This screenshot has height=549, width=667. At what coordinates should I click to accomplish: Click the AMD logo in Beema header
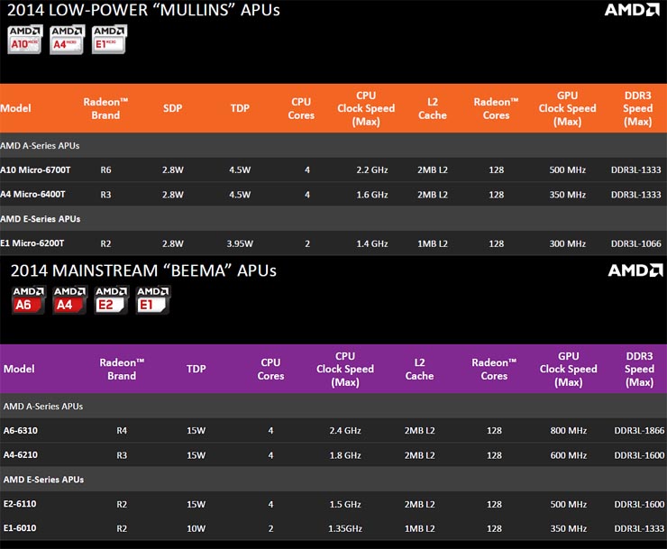click(x=635, y=270)
